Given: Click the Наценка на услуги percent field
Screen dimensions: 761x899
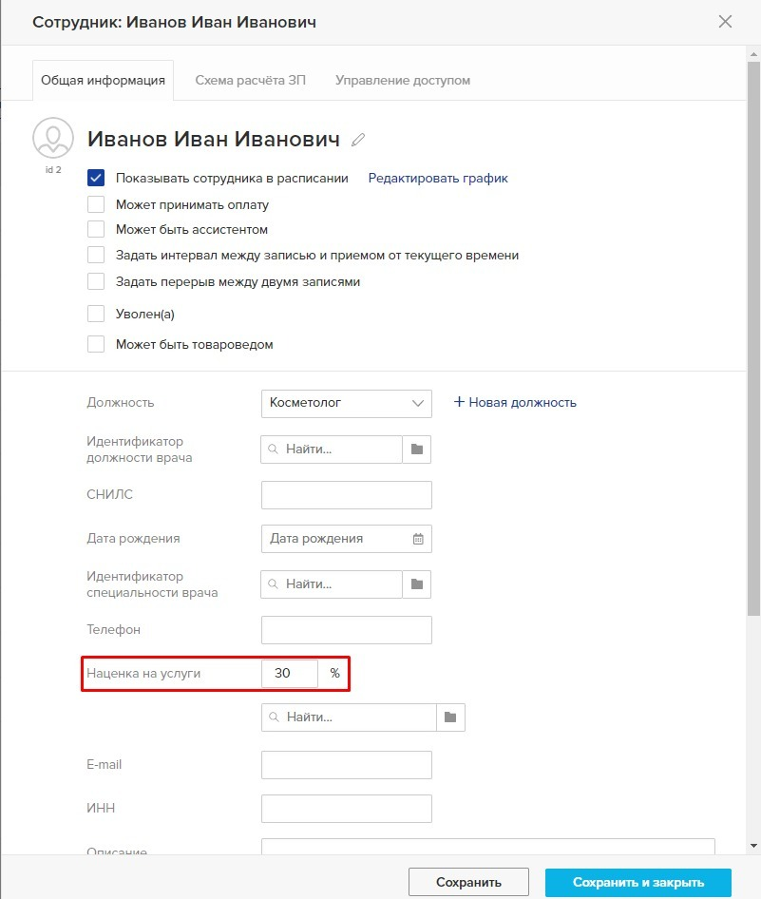Looking at the screenshot, I should 290,674.
